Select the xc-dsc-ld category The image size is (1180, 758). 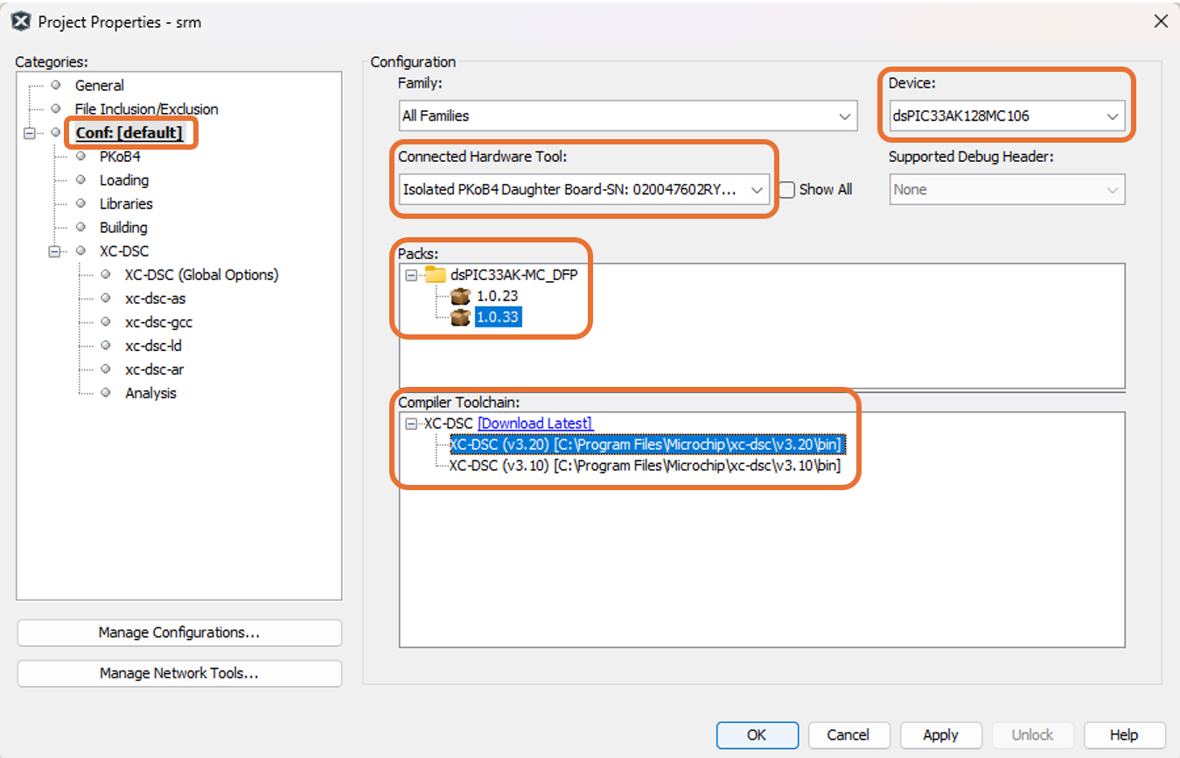(x=153, y=346)
